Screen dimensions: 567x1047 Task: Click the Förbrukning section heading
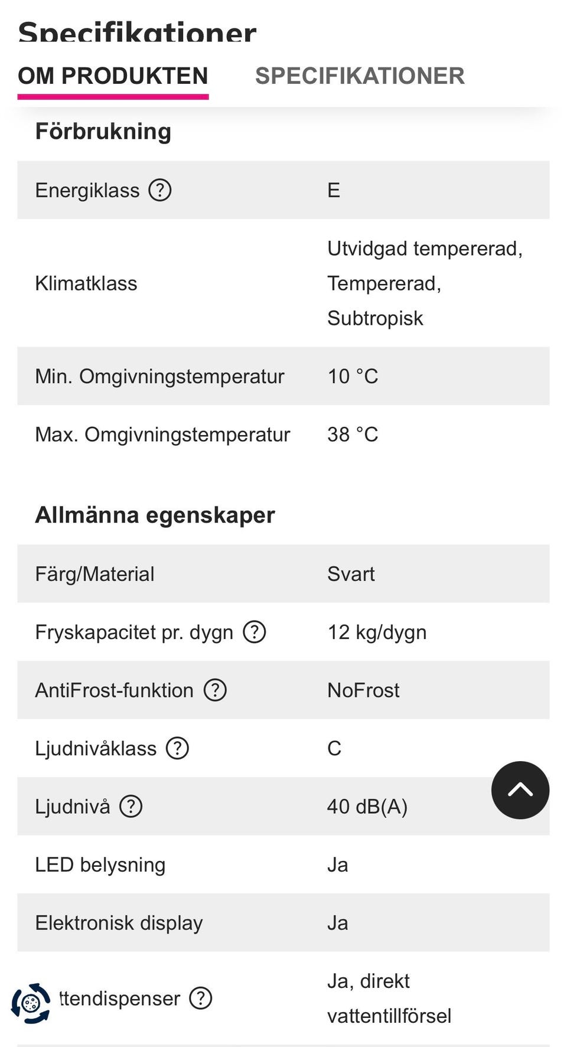pos(103,131)
